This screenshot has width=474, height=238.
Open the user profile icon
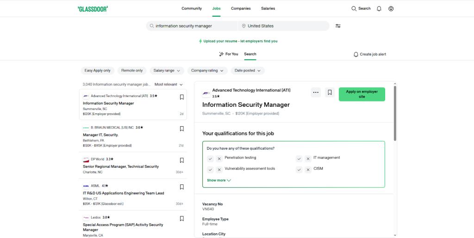point(391,9)
